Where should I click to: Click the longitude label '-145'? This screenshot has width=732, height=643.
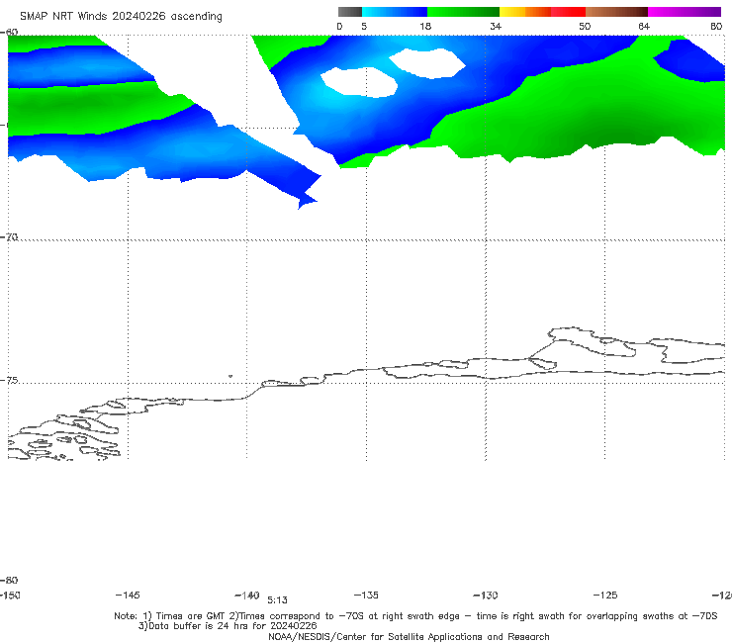[x=128, y=595]
